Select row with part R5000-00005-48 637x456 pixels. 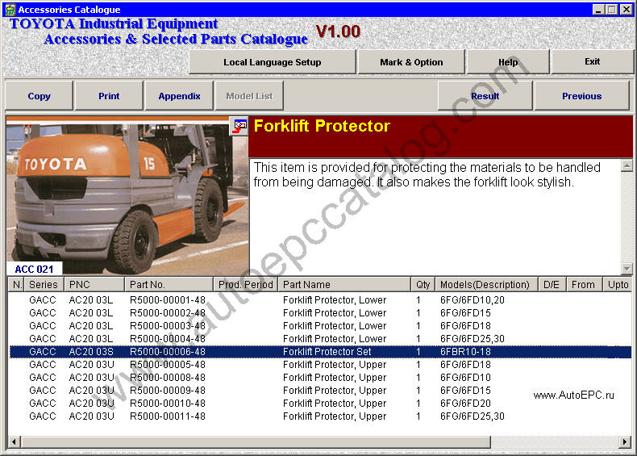click(x=320, y=365)
